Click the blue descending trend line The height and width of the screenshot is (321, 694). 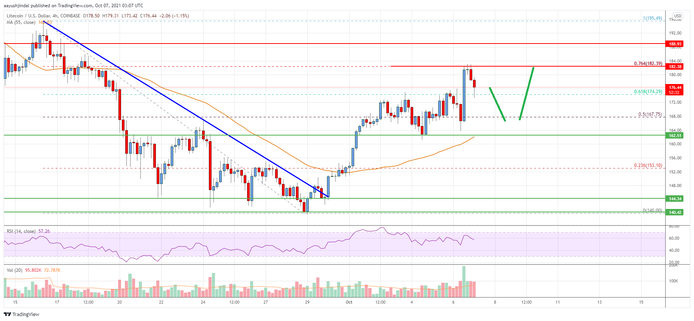click(x=186, y=109)
